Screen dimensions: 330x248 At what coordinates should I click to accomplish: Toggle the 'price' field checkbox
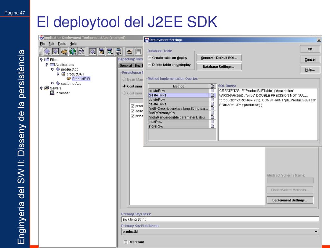point(132,116)
